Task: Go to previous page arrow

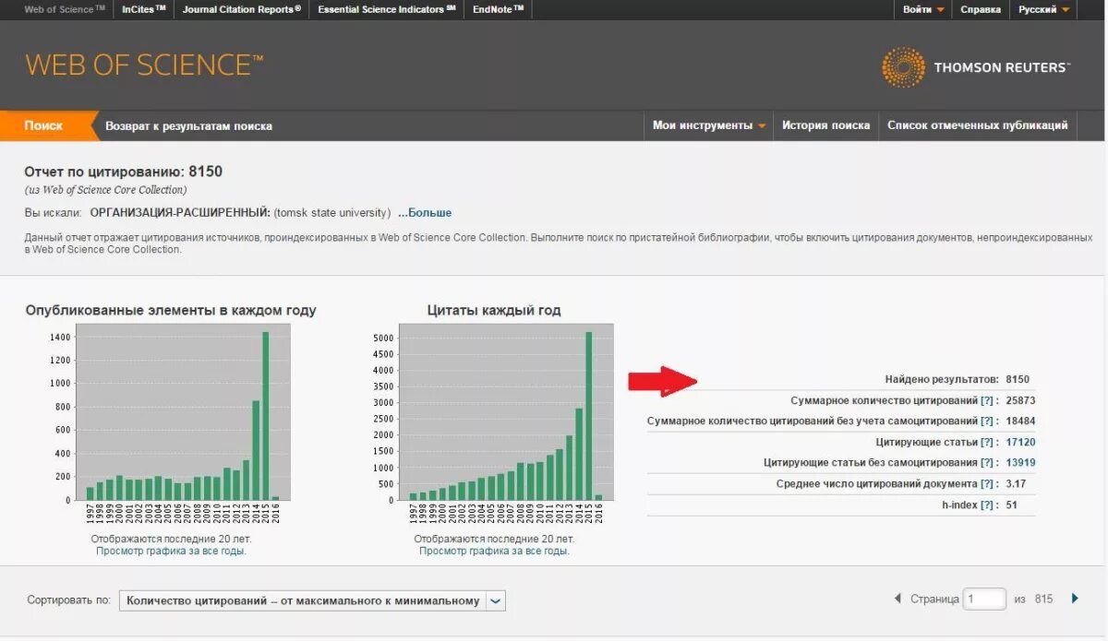Action: [x=897, y=599]
